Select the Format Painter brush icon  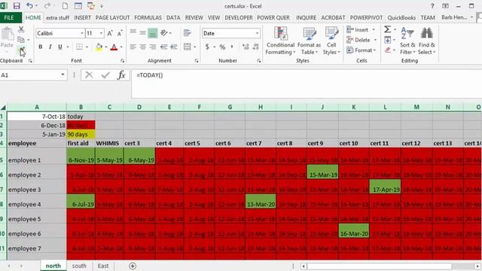22,50
